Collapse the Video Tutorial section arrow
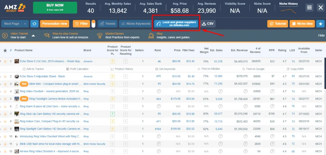 coord(33,36)
